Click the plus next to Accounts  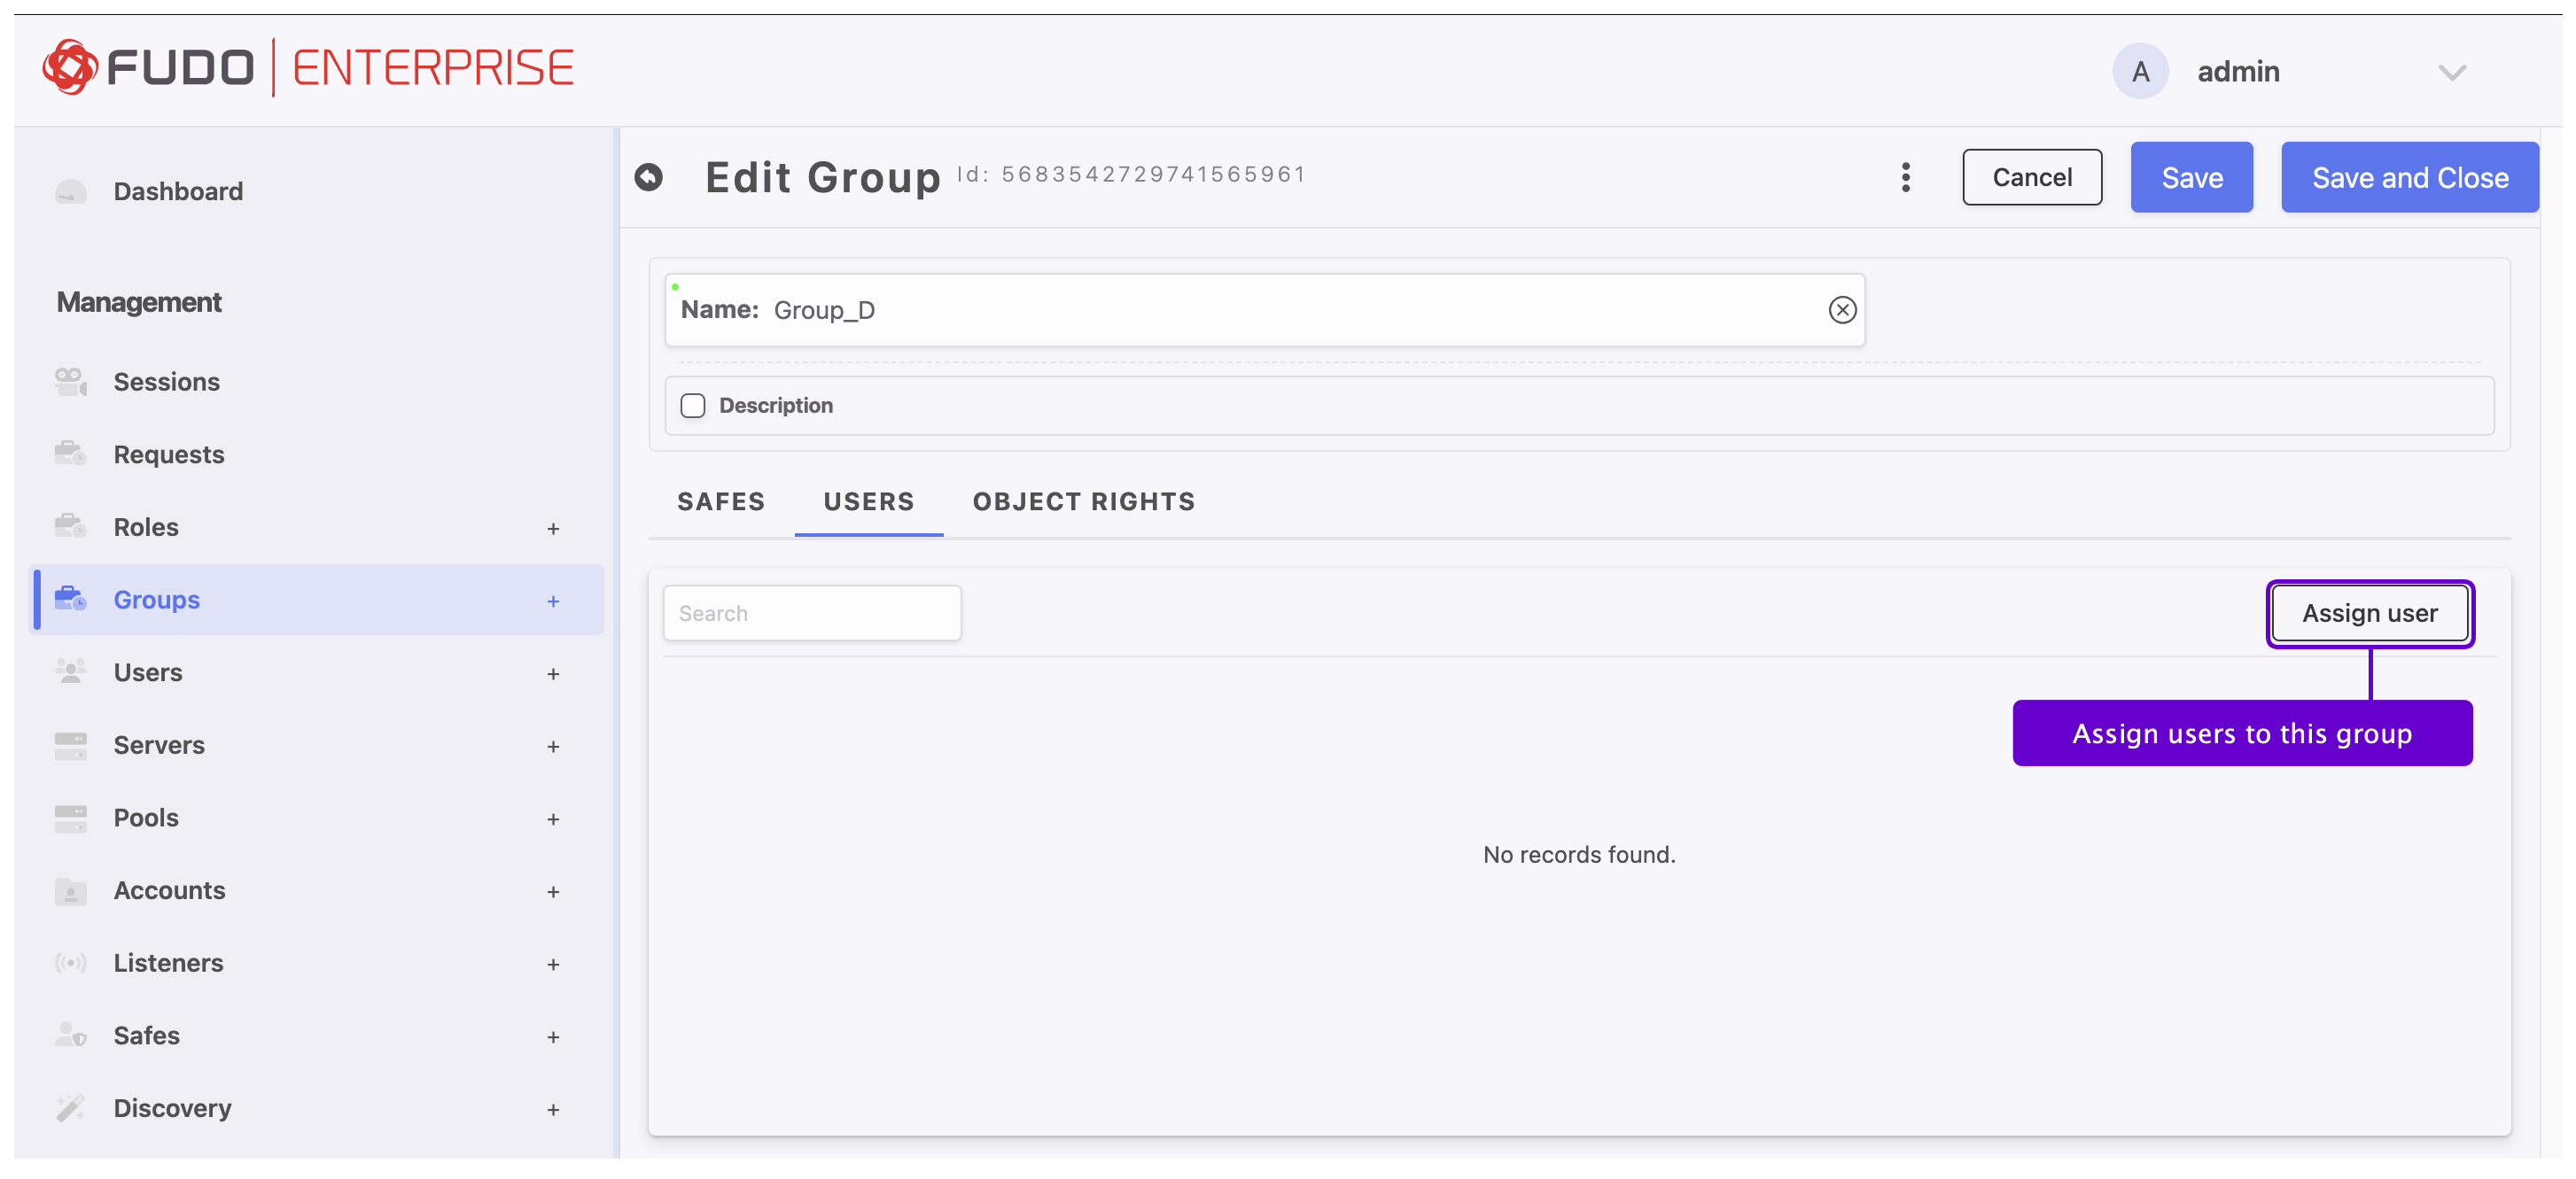[553, 891]
